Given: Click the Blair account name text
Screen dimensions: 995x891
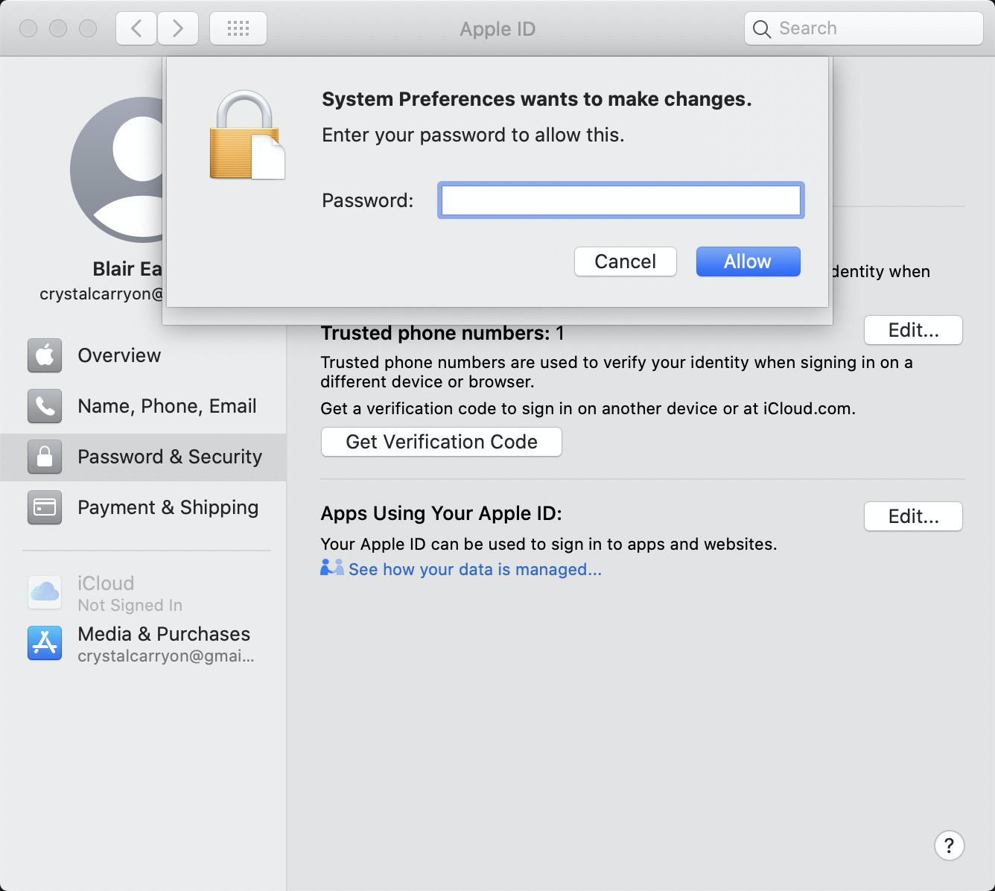Looking at the screenshot, I should [x=127, y=269].
